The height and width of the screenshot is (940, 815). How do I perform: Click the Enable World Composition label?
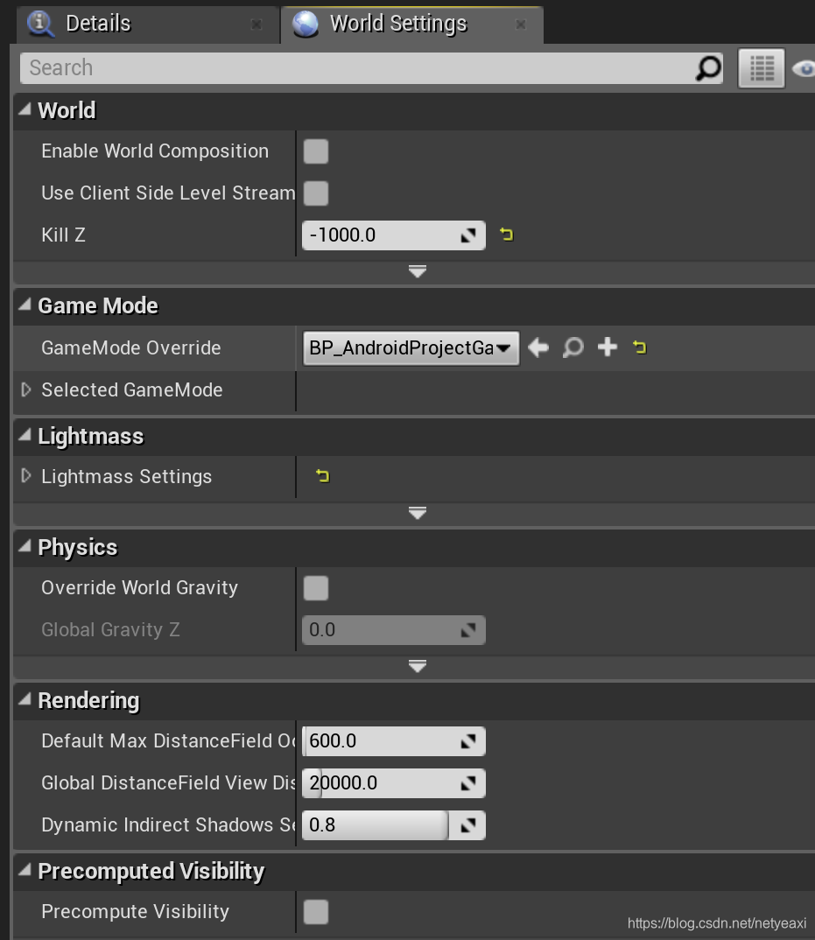[155, 151]
